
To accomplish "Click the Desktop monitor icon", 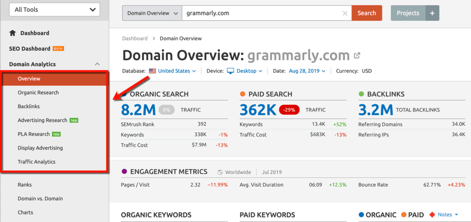I will (x=230, y=71).
